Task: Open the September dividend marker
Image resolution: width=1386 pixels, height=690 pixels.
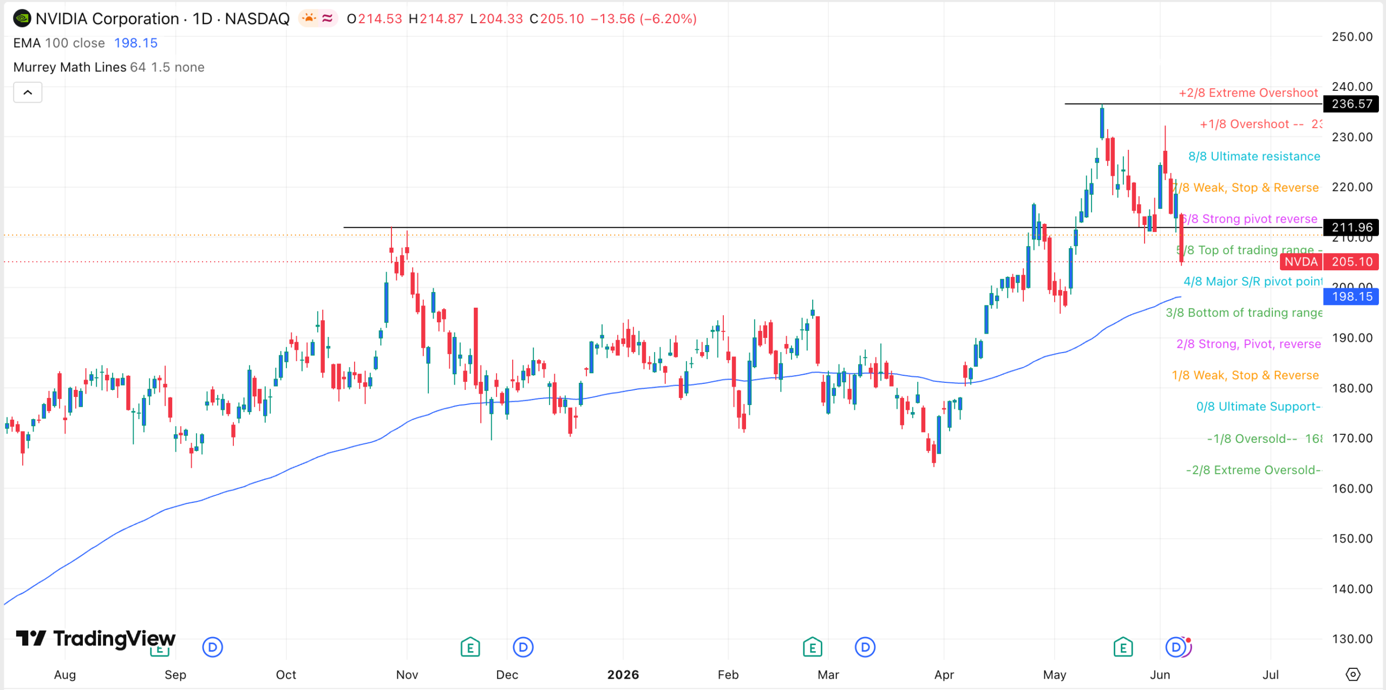Action: [212, 647]
